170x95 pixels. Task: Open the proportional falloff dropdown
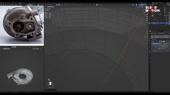103,5
